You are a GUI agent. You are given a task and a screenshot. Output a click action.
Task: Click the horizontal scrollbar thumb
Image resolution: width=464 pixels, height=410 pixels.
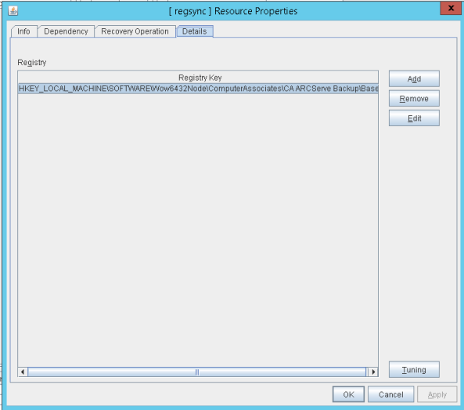(x=197, y=372)
